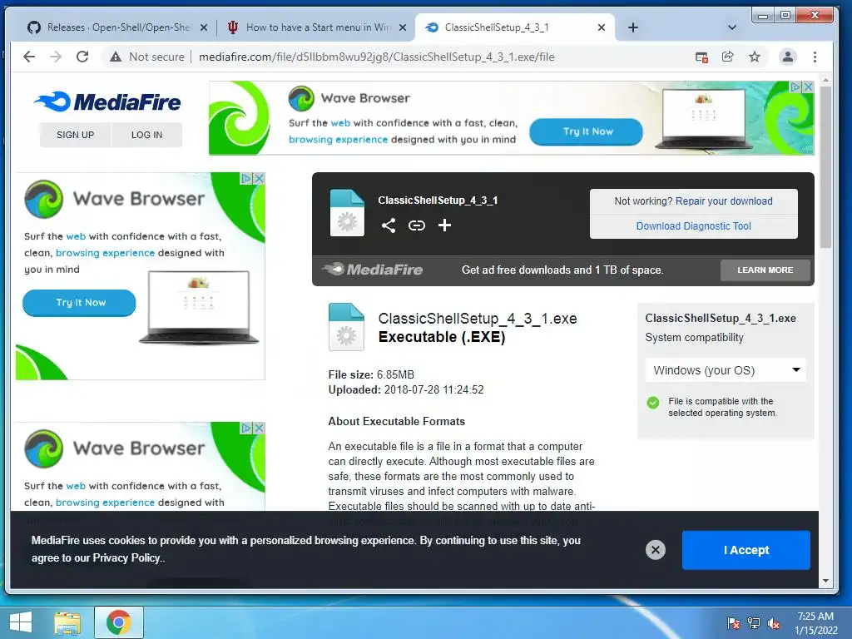
Task: Open the Chrome profile avatar
Action: click(787, 57)
